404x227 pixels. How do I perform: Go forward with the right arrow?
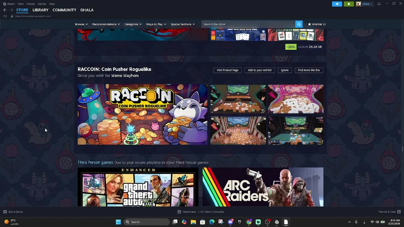[x=11, y=10]
